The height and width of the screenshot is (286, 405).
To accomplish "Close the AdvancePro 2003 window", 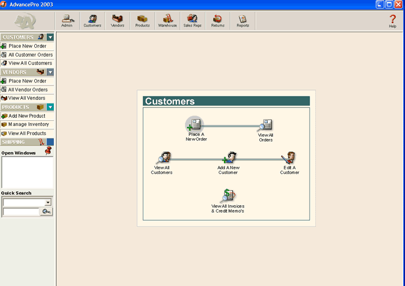I will [x=398, y=5].
